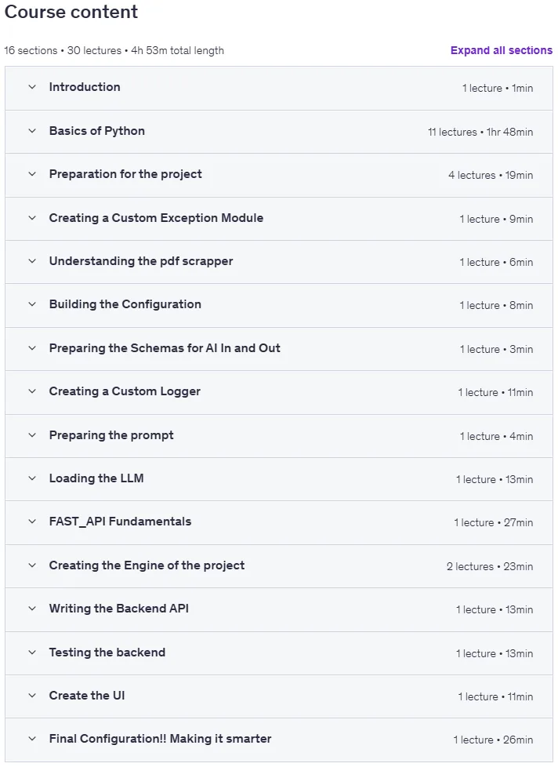
Task: Expand Loading the LLM chevron
Action: point(32,478)
